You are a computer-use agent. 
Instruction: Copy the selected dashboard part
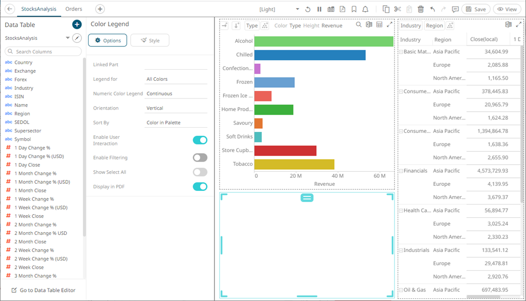click(x=386, y=9)
